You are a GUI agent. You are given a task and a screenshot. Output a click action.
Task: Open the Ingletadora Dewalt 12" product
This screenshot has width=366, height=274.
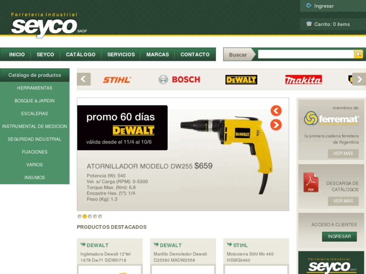click(106, 257)
